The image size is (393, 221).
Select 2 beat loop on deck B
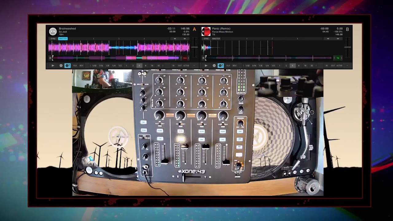coord(286,66)
